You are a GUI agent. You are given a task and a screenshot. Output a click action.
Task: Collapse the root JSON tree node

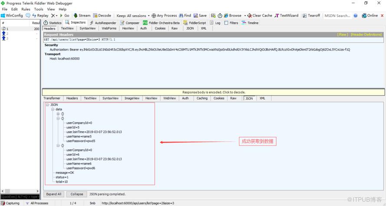[x=47, y=105]
